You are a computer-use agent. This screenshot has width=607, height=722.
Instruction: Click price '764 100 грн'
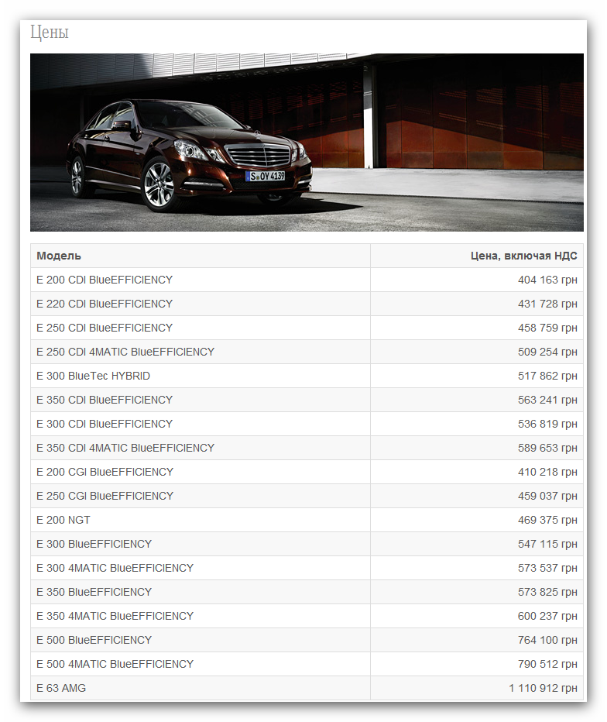(547, 640)
